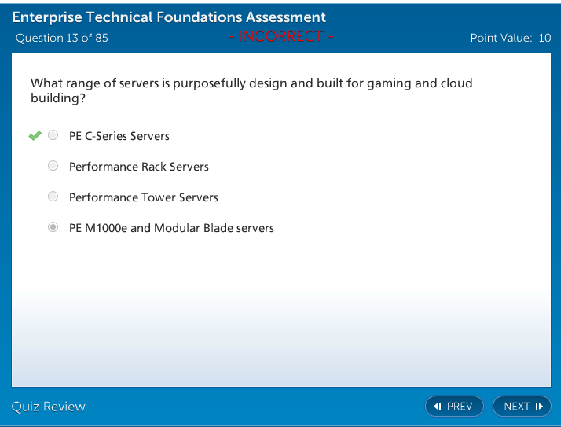Click the Quiz Review label
561x427 pixels.
[x=48, y=407]
